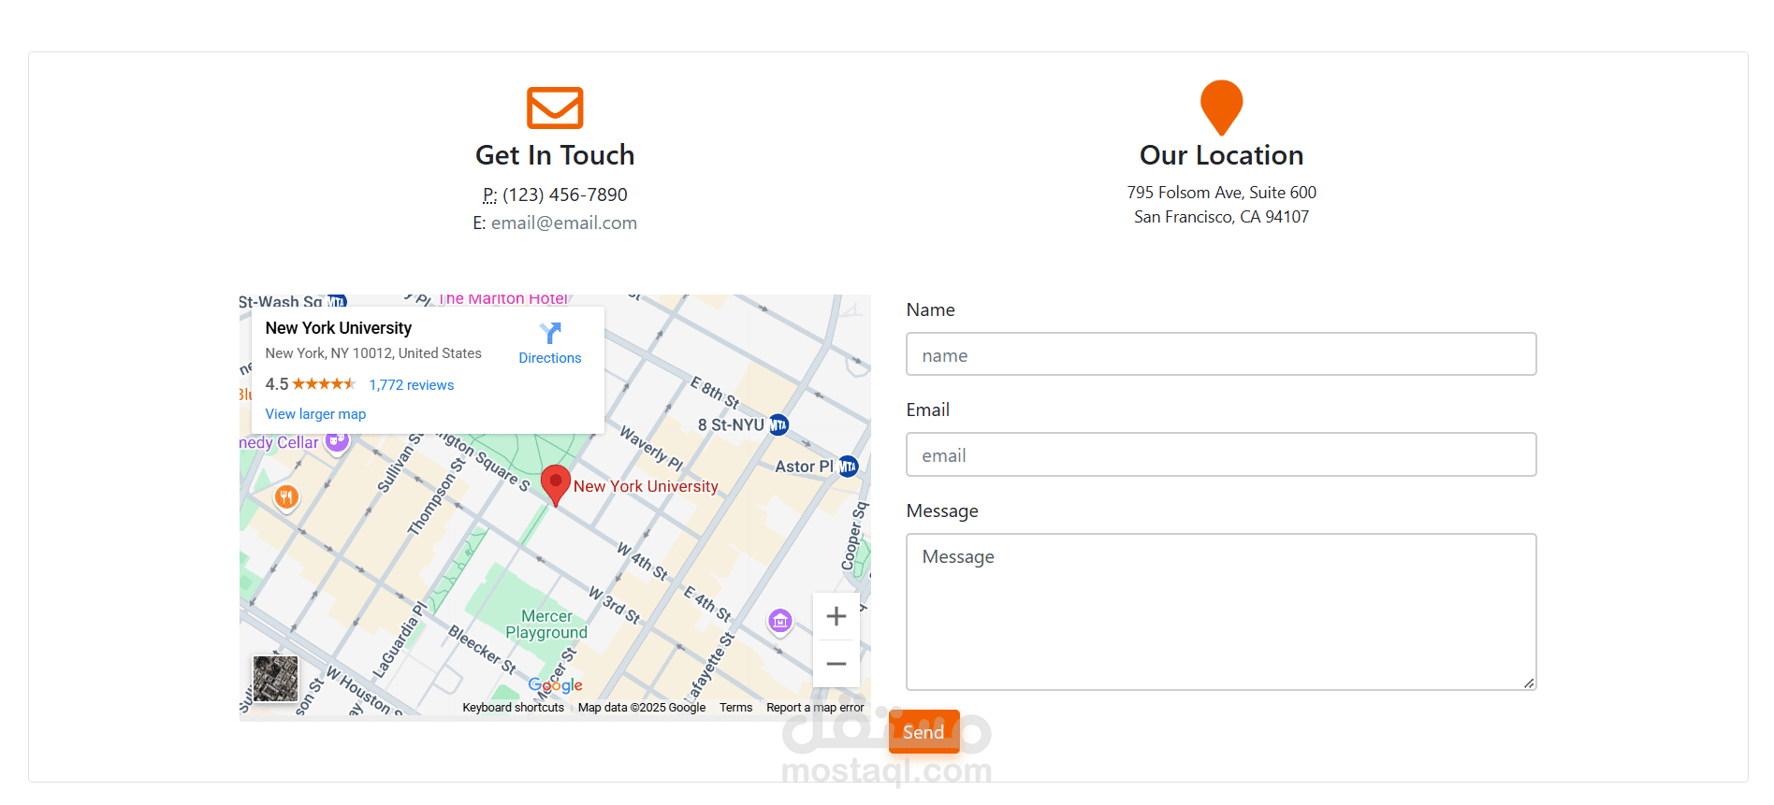This screenshot has height=805, width=1774.
Task: Click the W 3rd St street label
Action: (x=615, y=605)
